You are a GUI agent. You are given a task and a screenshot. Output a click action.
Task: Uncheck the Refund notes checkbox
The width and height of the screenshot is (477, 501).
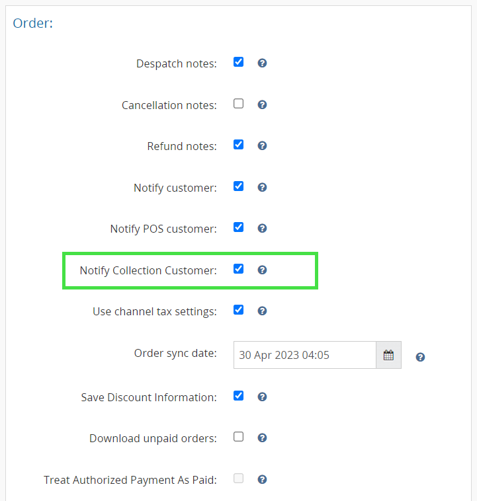pyautogui.click(x=238, y=145)
